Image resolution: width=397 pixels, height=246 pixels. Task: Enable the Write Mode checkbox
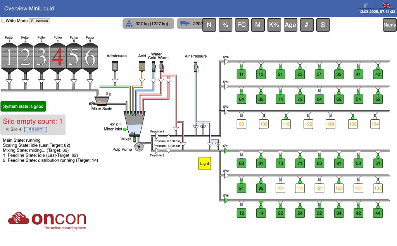pos(3,21)
